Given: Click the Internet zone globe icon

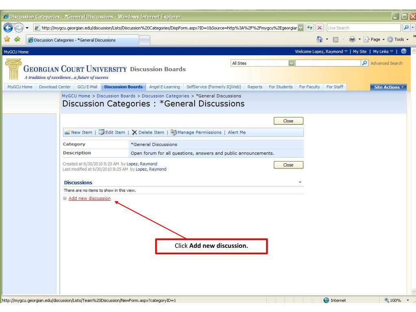Looking at the screenshot, I should (326, 300).
